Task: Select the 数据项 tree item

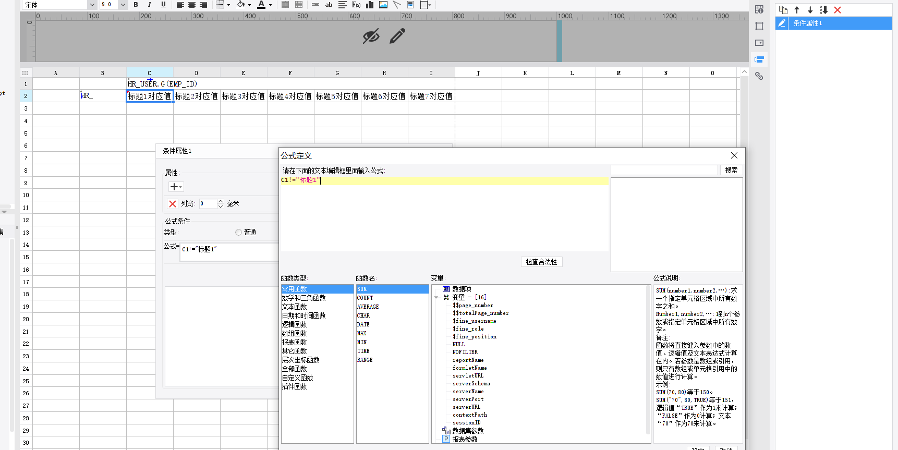Action: (461, 289)
